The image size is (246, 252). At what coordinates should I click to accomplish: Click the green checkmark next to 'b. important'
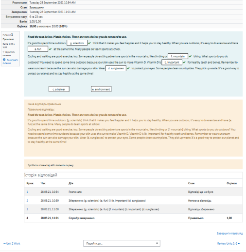coord(184,63)
